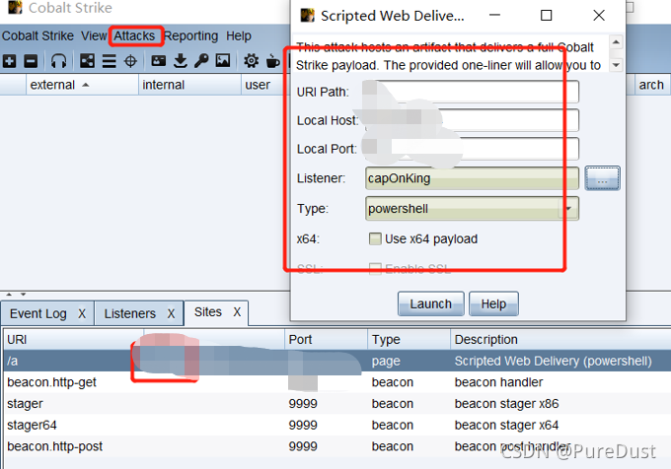Select the beacon.http-get row

tap(337, 382)
